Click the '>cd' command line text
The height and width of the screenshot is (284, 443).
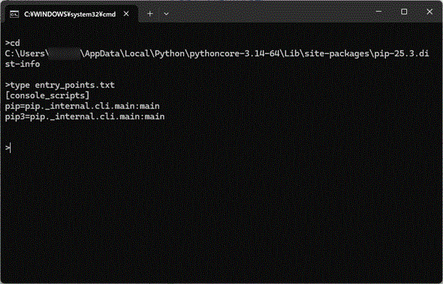(13, 43)
